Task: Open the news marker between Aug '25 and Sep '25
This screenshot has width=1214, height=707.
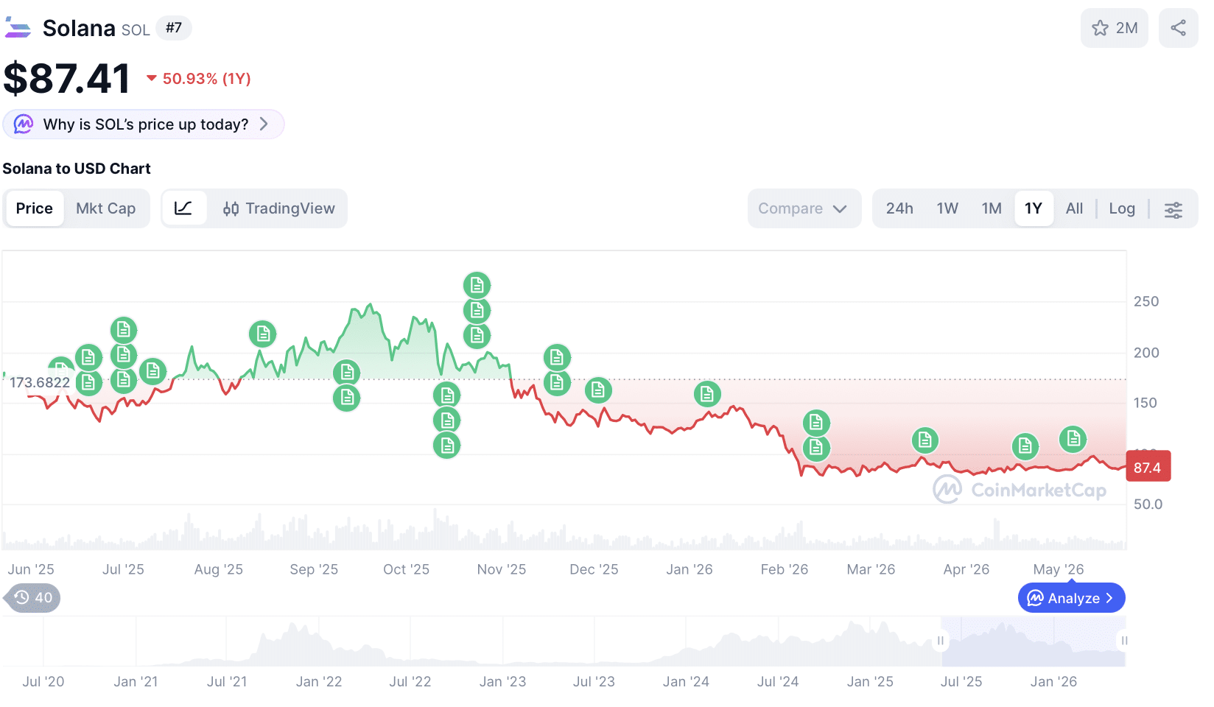Action: click(x=262, y=334)
